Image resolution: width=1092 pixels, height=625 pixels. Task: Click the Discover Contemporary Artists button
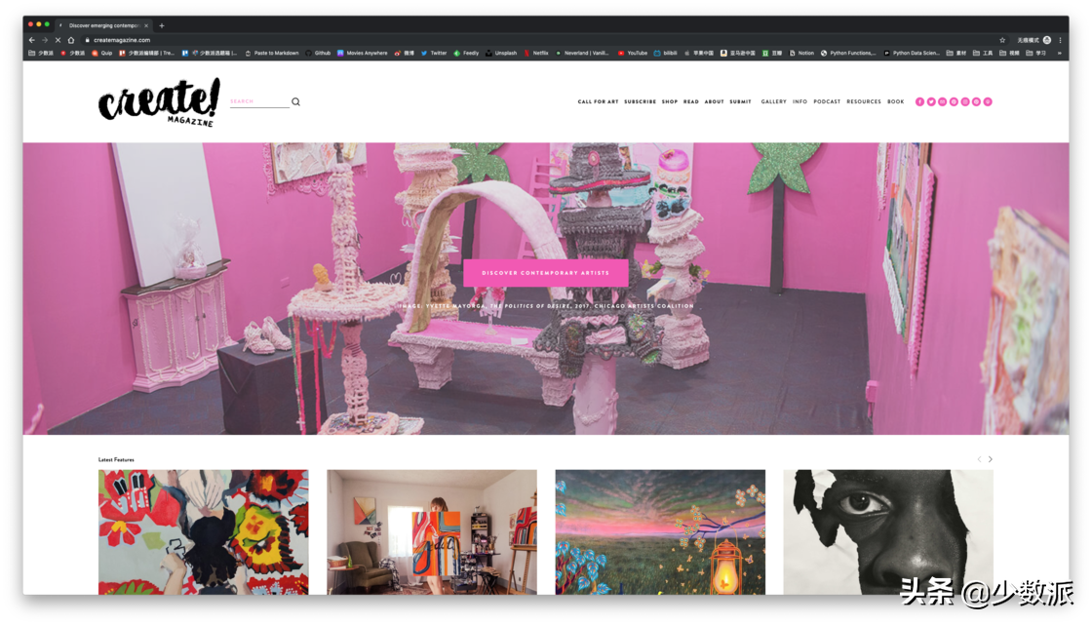click(545, 272)
